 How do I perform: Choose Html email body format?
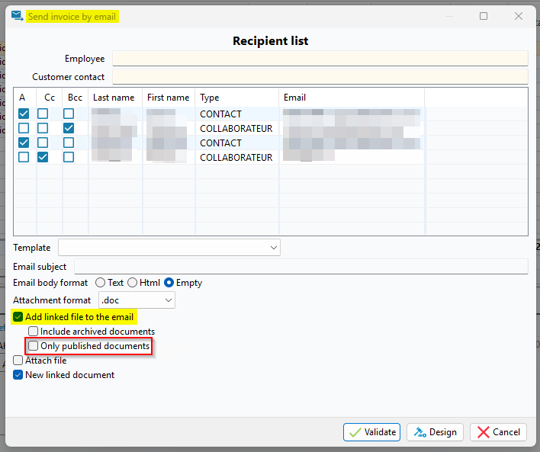[x=133, y=283]
